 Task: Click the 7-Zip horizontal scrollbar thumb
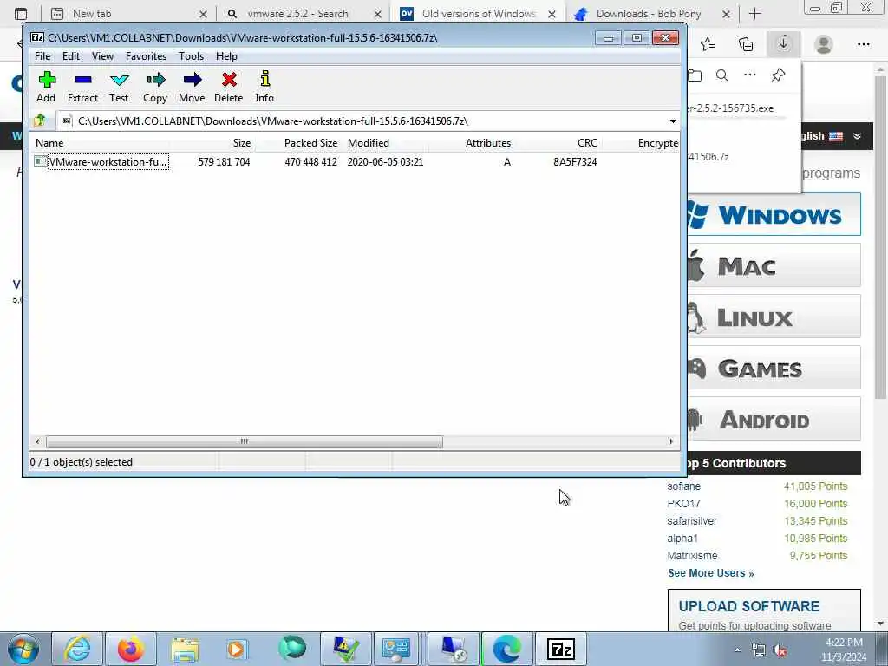tap(244, 441)
